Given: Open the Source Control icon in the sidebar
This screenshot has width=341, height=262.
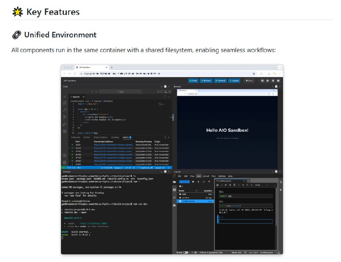Looking at the screenshot, I should (x=64, y=116).
